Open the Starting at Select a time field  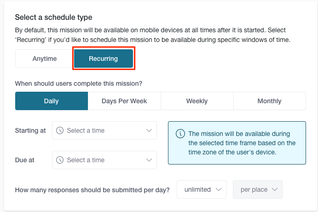tap(104, 130)
